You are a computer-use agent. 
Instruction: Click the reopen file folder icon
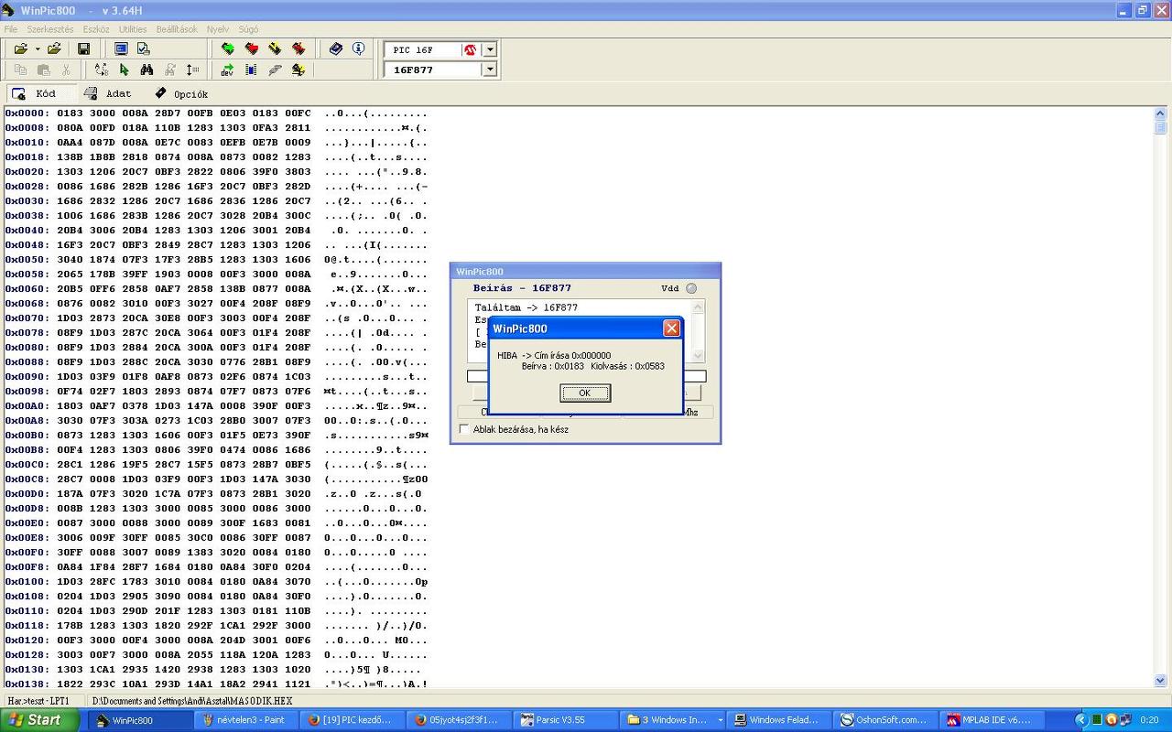[x=54, y=48]
